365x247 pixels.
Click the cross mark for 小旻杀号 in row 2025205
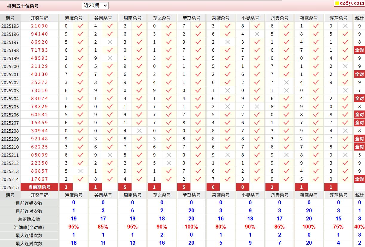tap(257, 107)
